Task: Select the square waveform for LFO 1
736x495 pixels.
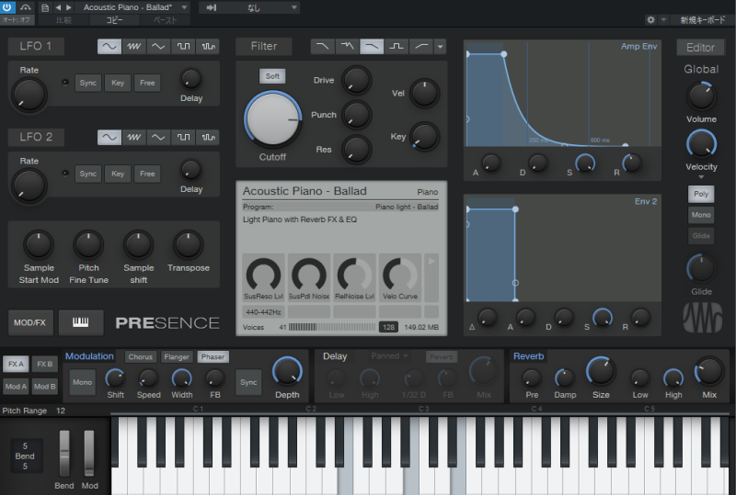Action: pyautogui.click(x=183, y=46)
